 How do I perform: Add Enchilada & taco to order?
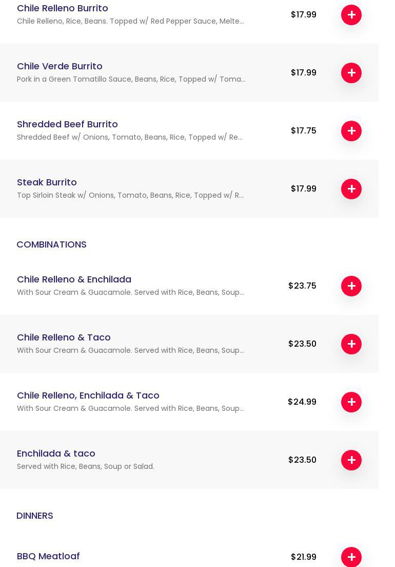pos(351,460)
